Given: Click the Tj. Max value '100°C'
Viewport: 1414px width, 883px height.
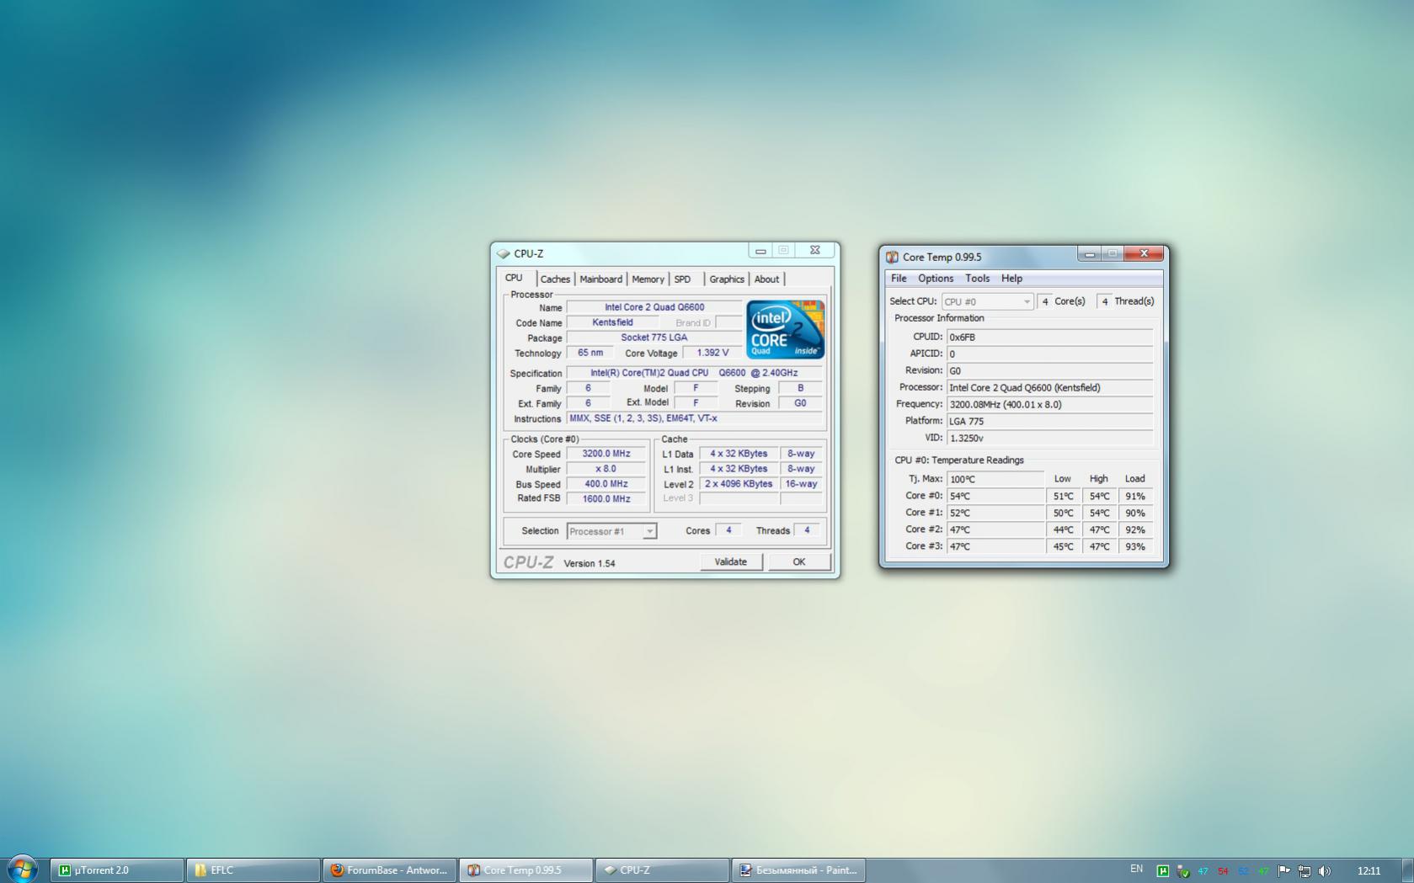Looking at the screenshot, I should point(995,479).
